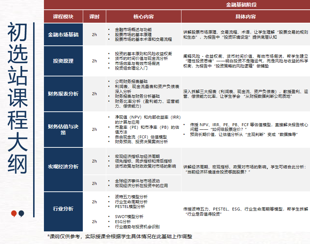Click the 课时 column header
The height and width of the screenshot is (244, 310).
tap(94, 16)
